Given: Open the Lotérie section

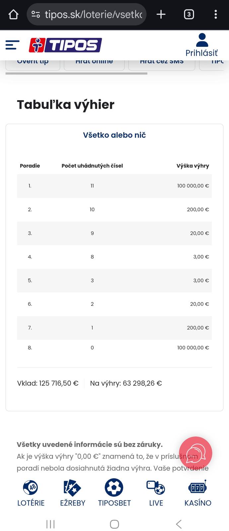Looking at the screenshot, I should 31,493.
